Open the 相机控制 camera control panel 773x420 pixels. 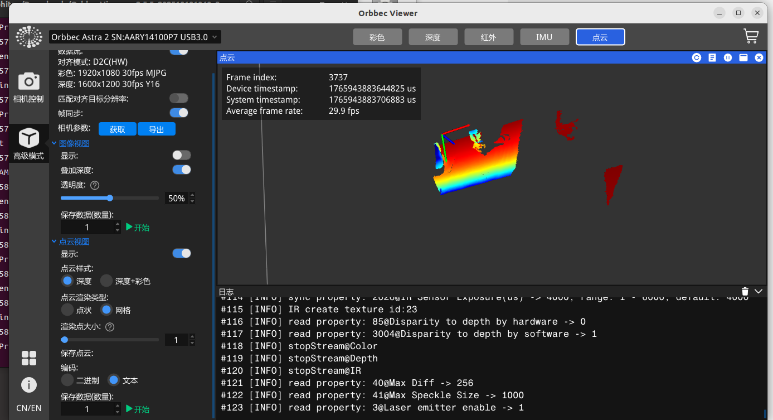(x=29, y=88)
